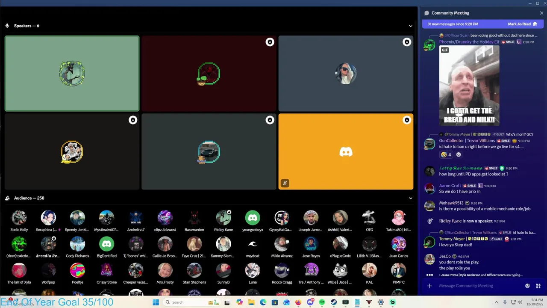Screen dimensions: 547x308
Task: Open Copilot from the taskbar
Action: (239, 302)
